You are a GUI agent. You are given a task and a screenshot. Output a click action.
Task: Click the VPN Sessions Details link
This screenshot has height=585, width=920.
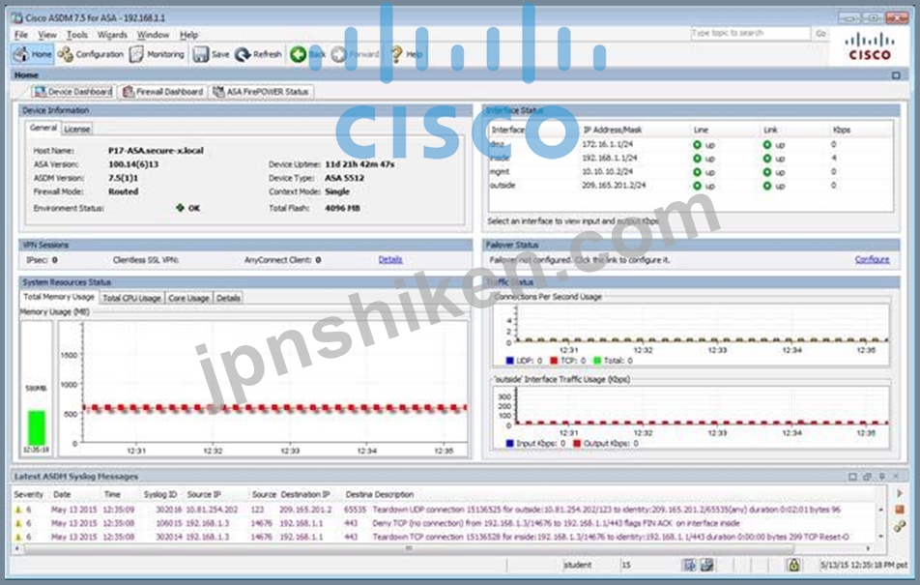point(390,259)
